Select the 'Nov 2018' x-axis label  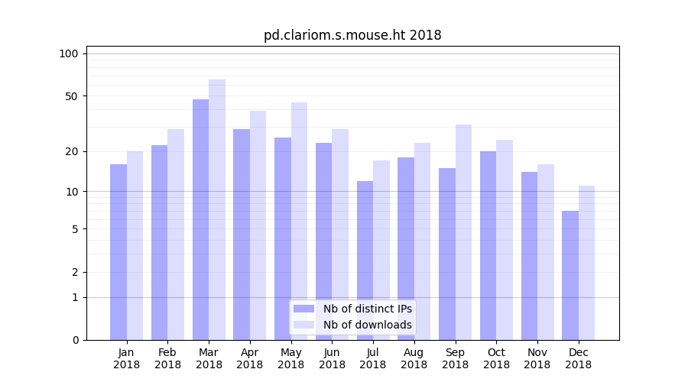coord(537,358)
